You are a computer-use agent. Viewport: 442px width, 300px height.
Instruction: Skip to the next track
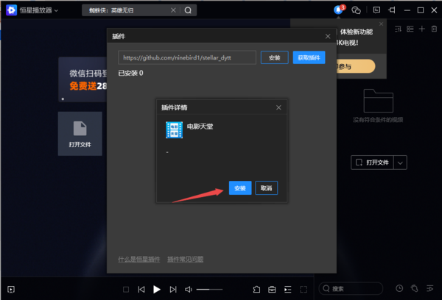click(173, 289)
